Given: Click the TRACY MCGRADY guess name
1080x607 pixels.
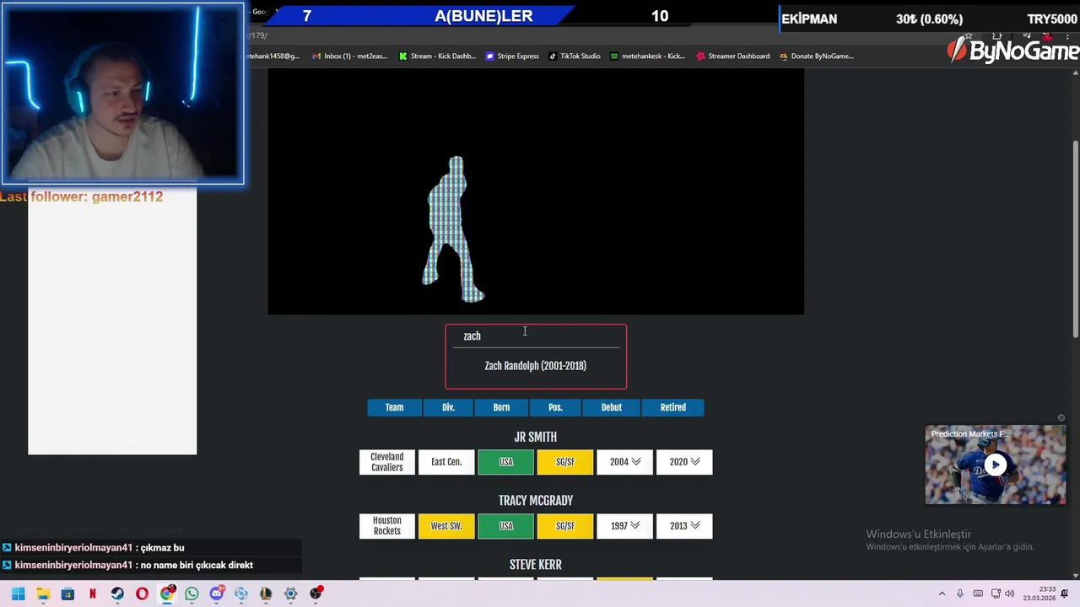Looking at the screenshot, I should 536,501.
